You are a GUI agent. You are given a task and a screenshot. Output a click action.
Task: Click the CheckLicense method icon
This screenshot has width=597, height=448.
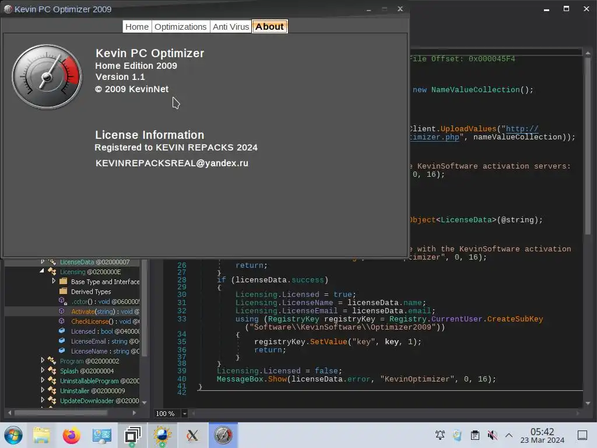(x=62, y=321)
